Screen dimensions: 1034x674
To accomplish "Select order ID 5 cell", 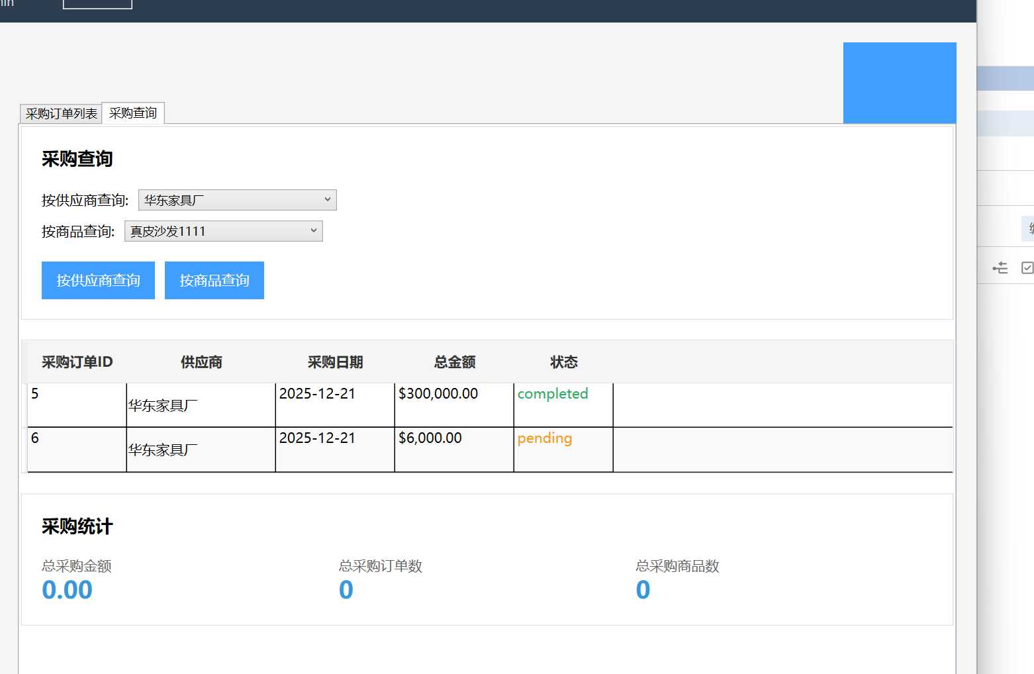I will point(77,405).
